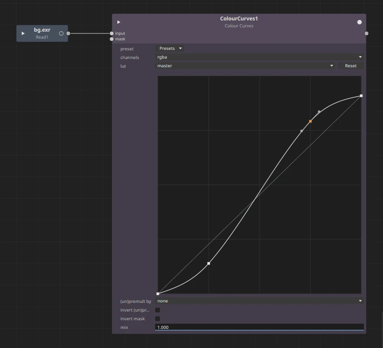The height and width of the screenshot is (348, 383).
Task: Click the invert mask label
Action: pyautogui.click(x=133, y=319)
